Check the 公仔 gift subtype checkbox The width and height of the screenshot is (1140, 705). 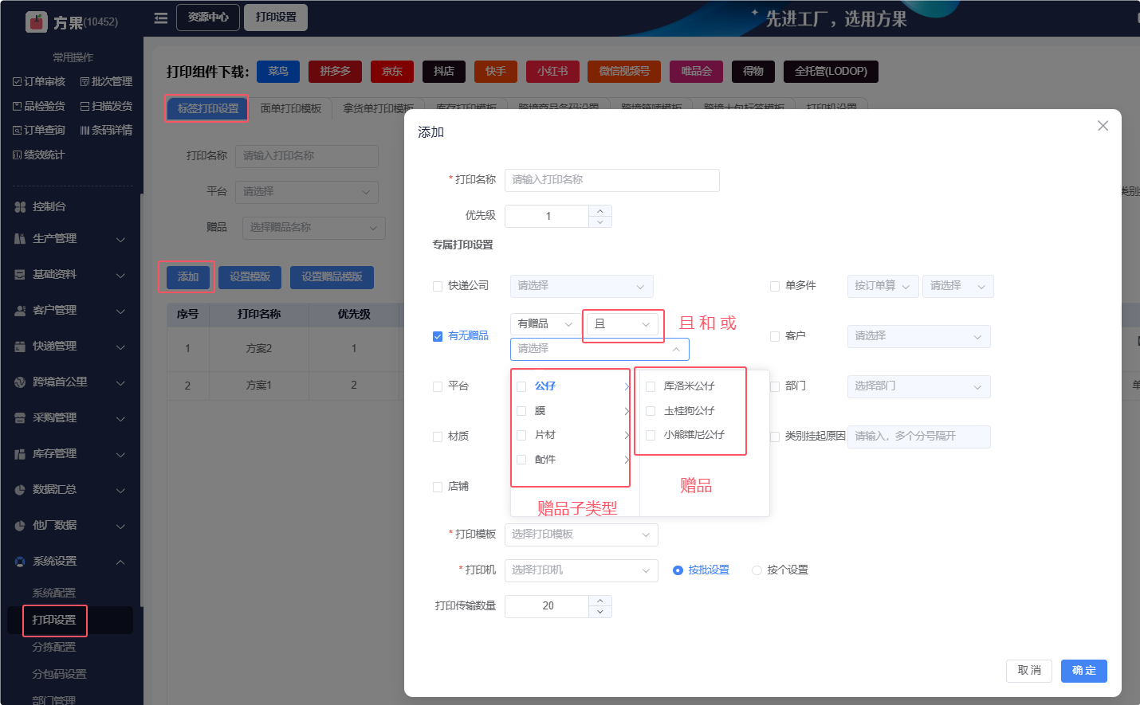tap(521, 386)
